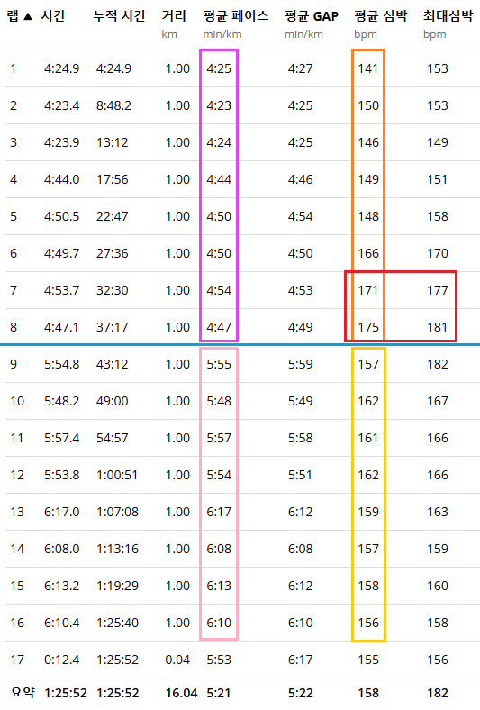This screenshot has height=710, width=480.
Task: Select lap 6 max heart rate 170
Action: [x=438, y=253]
